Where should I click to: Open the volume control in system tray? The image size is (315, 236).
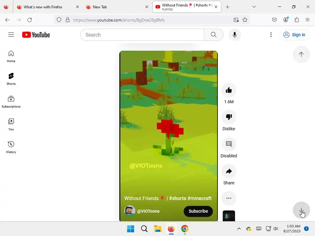tap(276, 229)
